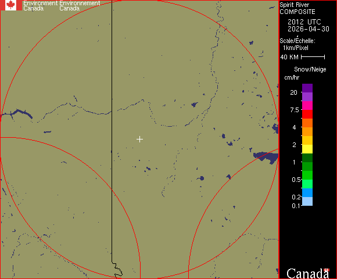Click the 1km/Pixel scale label

click(x=296, y=48)
